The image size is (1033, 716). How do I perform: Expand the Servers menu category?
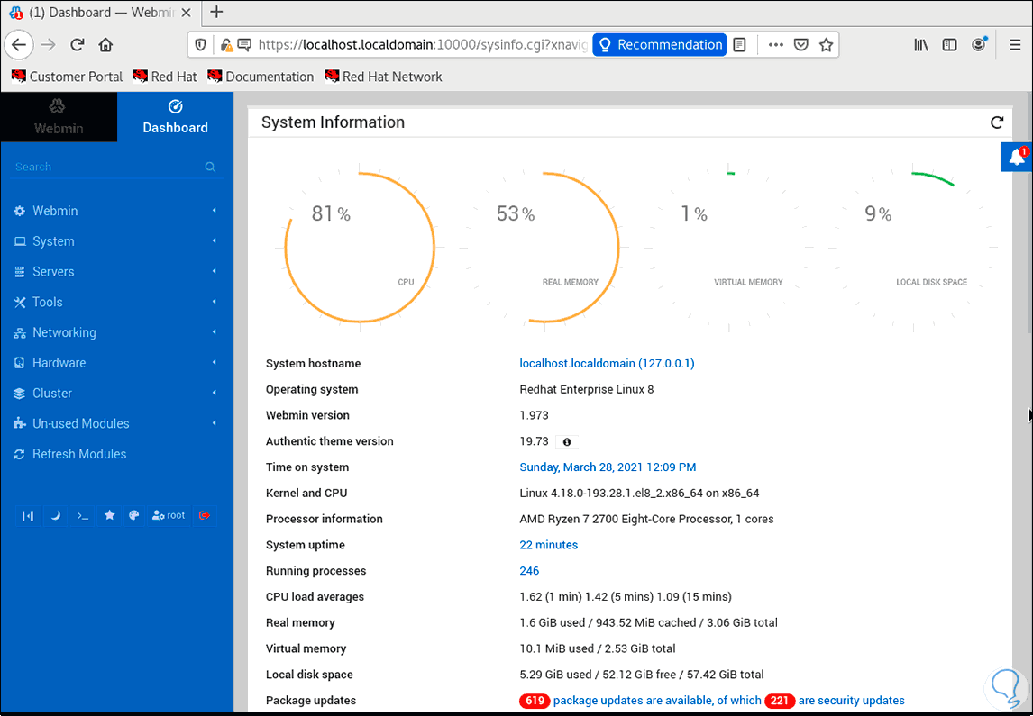(116, 272)
